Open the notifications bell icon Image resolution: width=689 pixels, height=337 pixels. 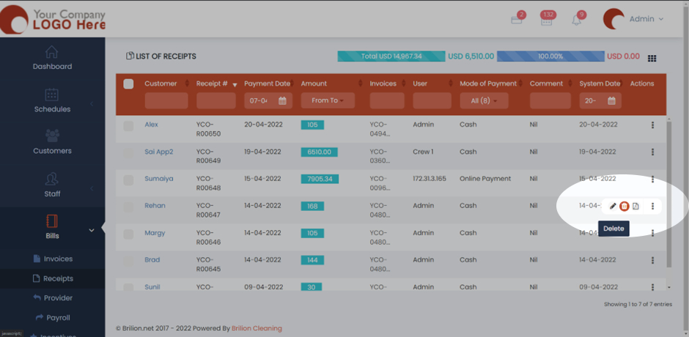click(577, 20)
